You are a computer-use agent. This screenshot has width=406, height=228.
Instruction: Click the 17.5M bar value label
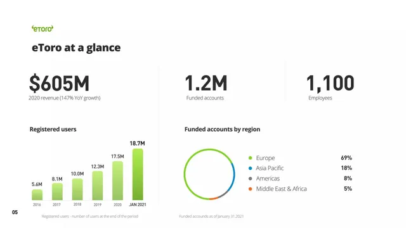coord(117,156)
